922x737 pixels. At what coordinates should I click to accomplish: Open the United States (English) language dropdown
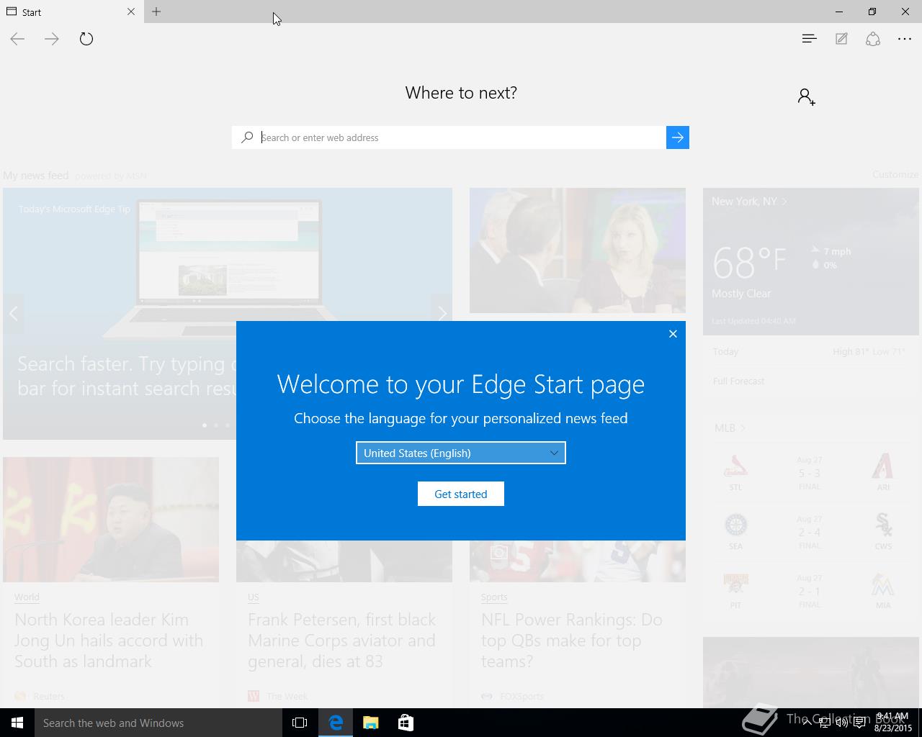pos(461,453)
